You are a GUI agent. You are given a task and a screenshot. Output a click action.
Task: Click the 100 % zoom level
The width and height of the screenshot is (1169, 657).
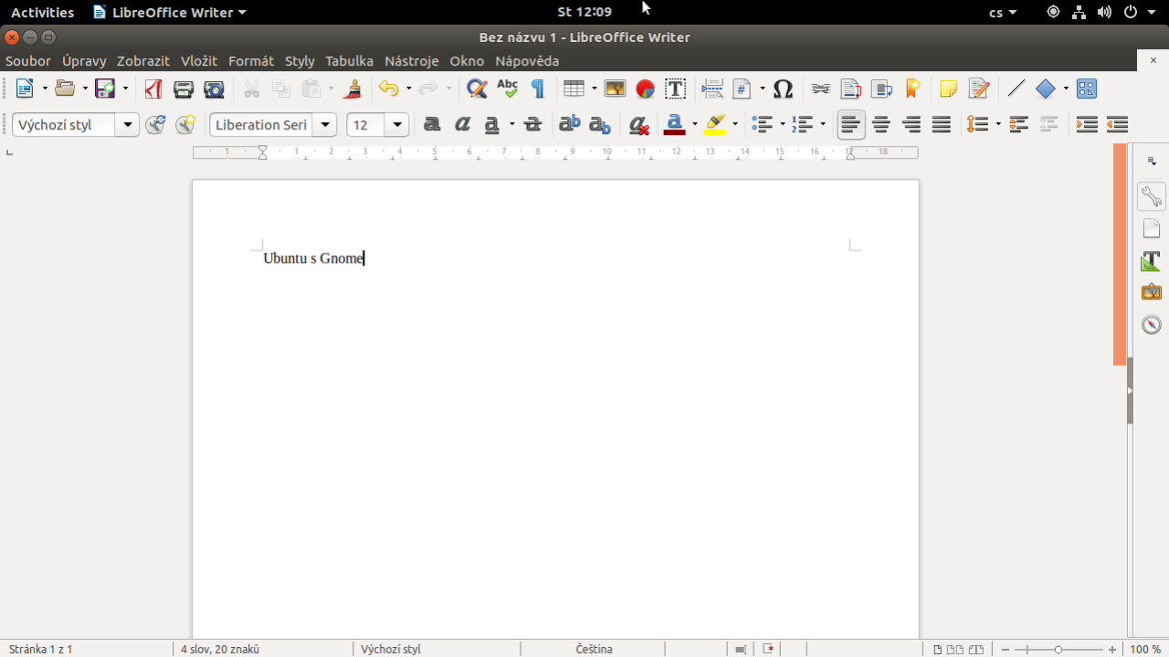1145,649
